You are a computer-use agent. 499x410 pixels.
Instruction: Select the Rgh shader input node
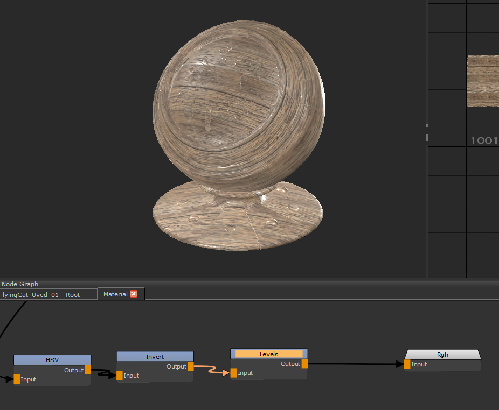pos(442,355)
